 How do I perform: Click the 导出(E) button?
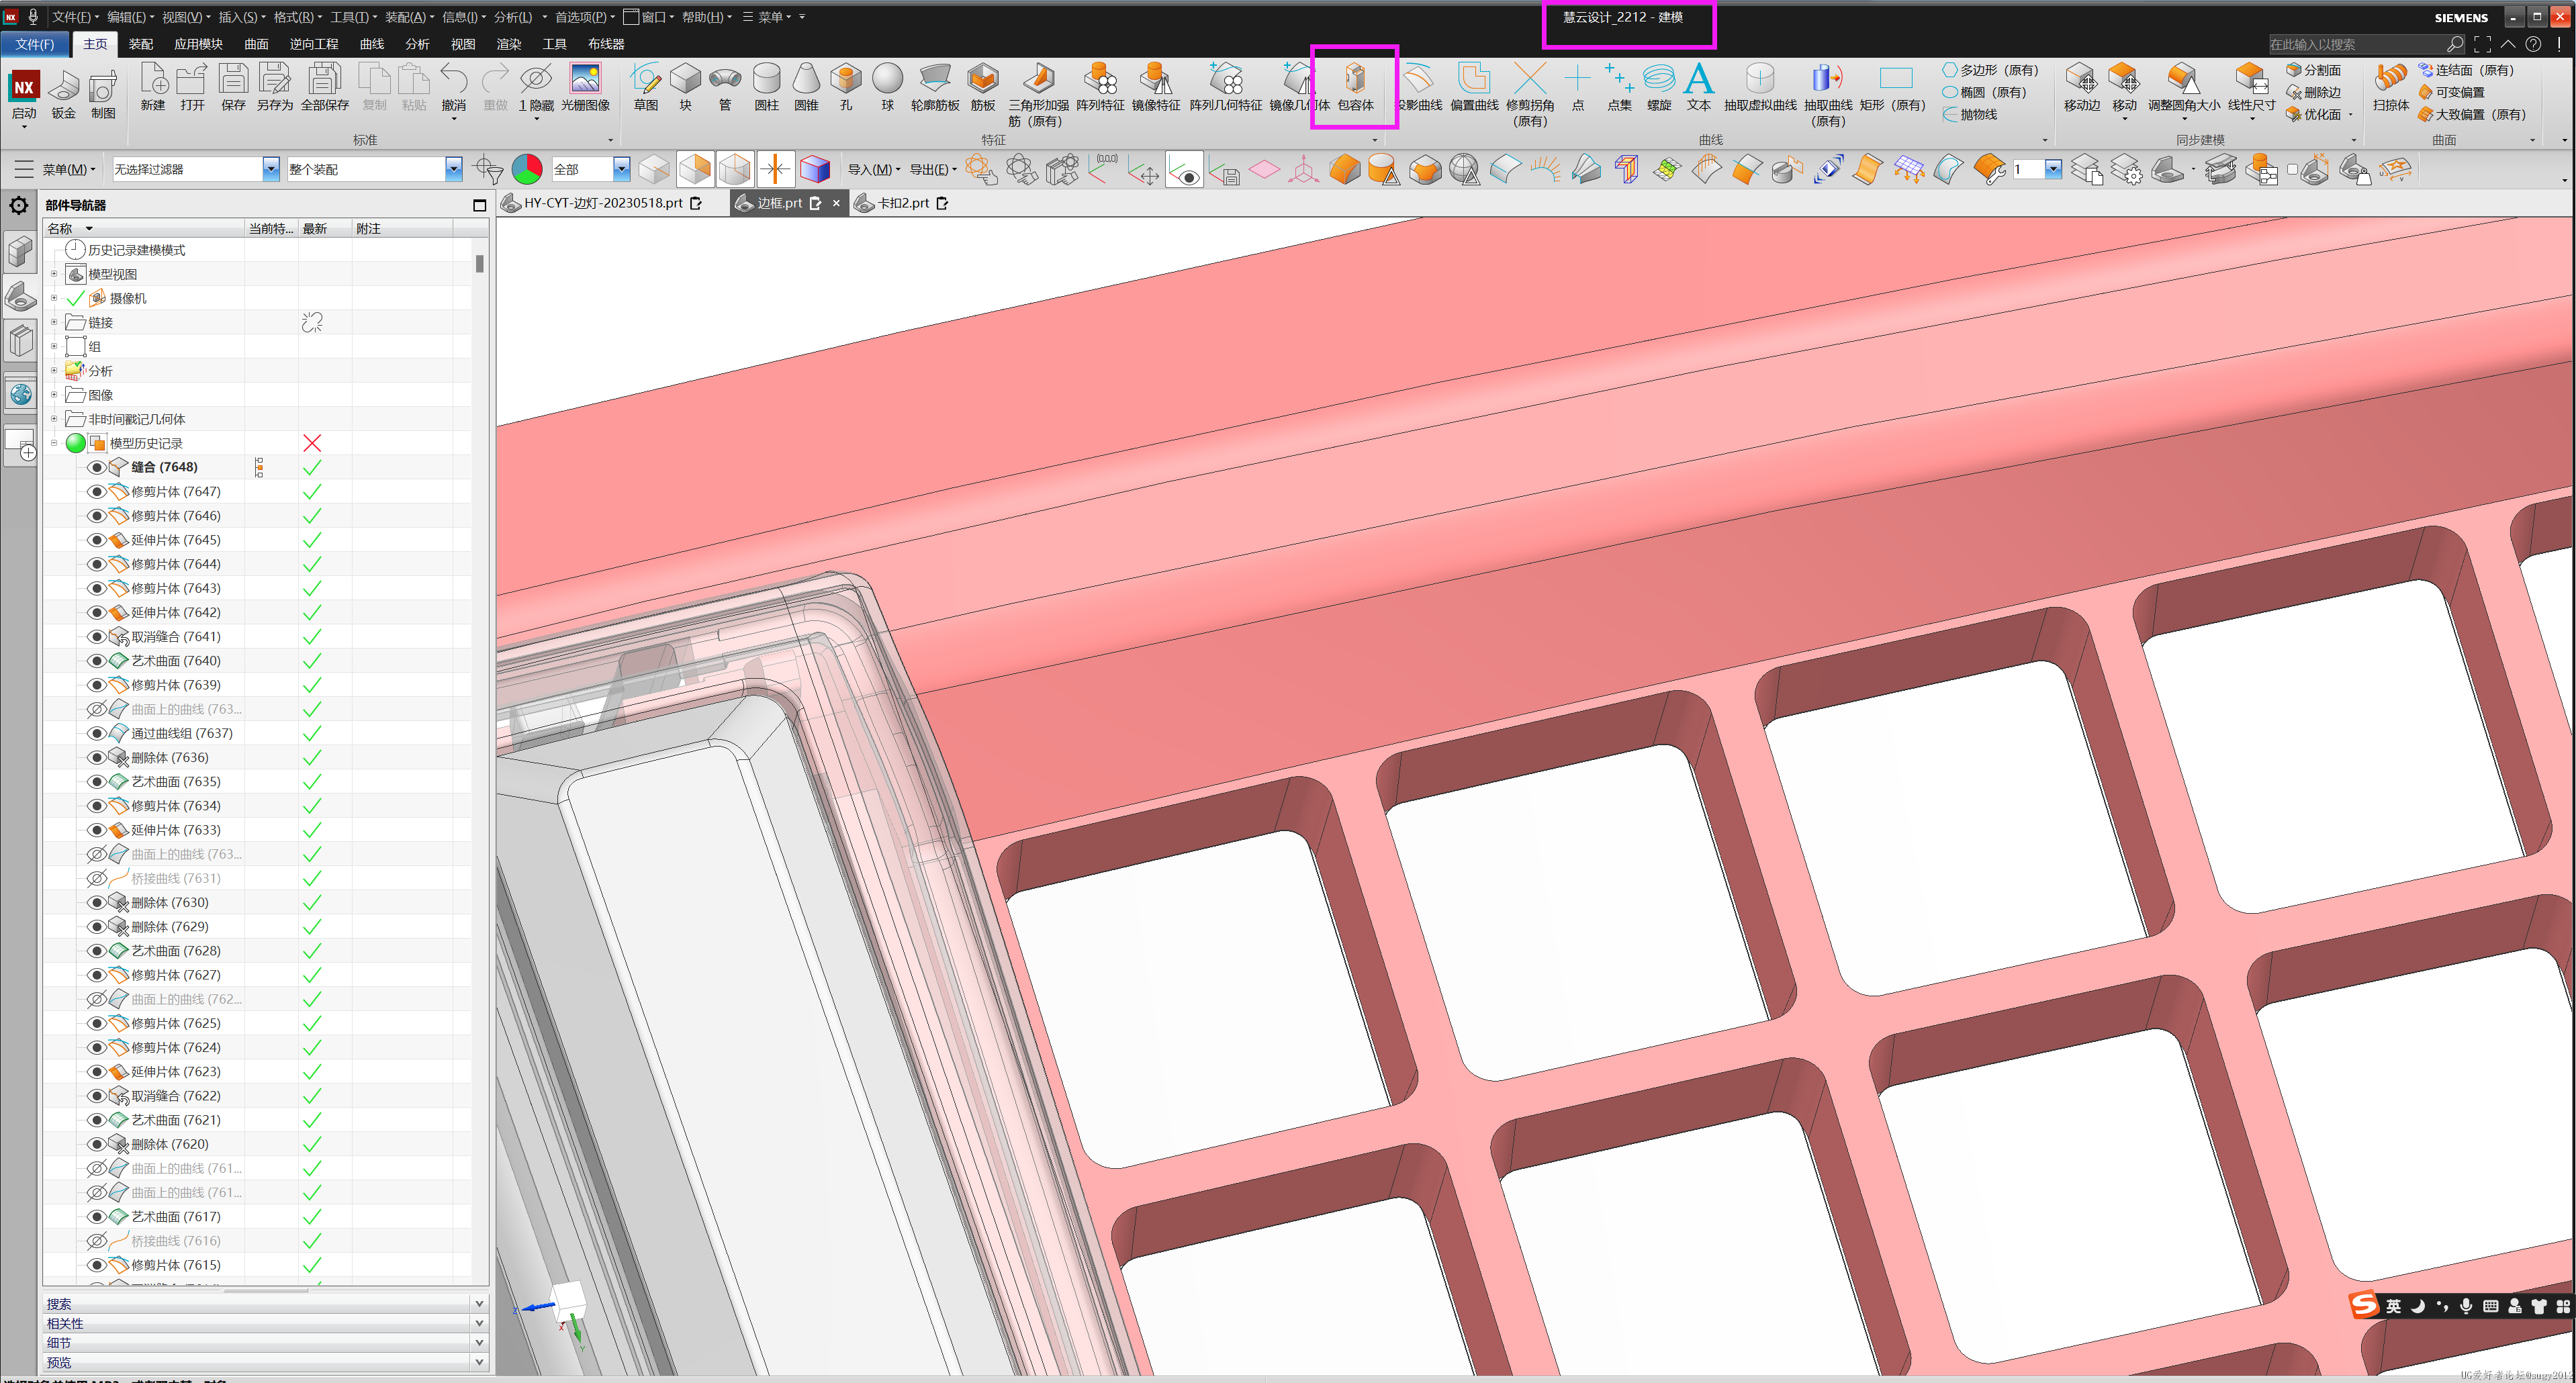coord(932,169)
